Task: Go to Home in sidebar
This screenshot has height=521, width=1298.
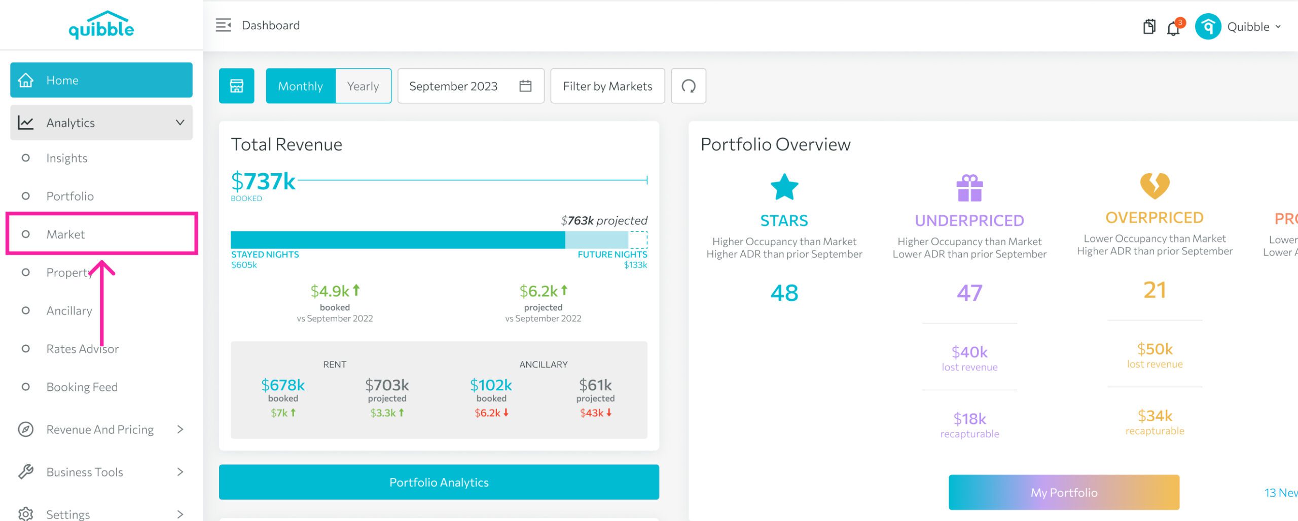Action: (101, 80)
